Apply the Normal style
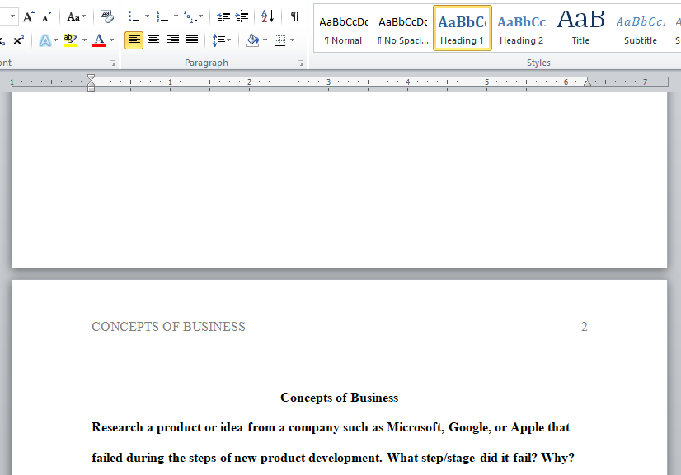This screenshot has width=681, height=475. 343,29
